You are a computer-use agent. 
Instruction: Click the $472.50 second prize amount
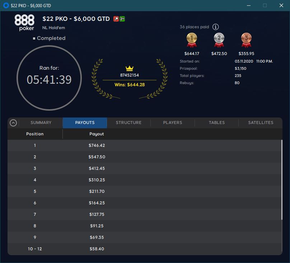[x=219, y=54]
